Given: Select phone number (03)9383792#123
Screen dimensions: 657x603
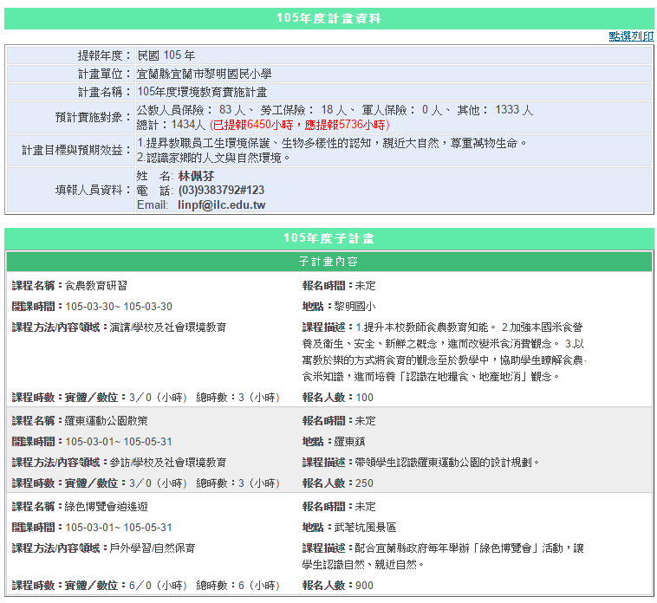Looking at the screenshot, I should 221,191.
